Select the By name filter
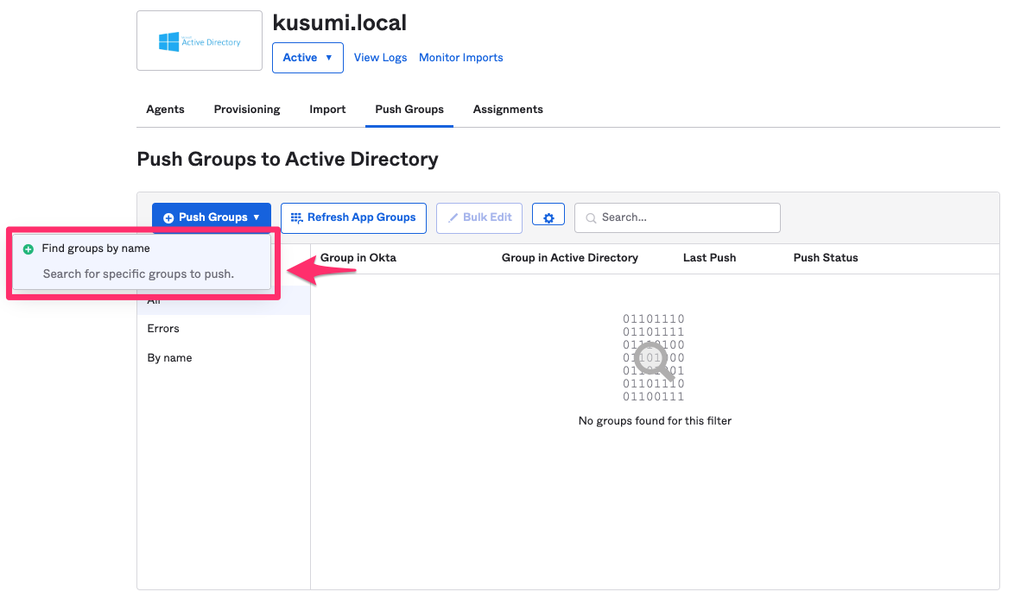The image size is (1014, 598). coord(169,357)
